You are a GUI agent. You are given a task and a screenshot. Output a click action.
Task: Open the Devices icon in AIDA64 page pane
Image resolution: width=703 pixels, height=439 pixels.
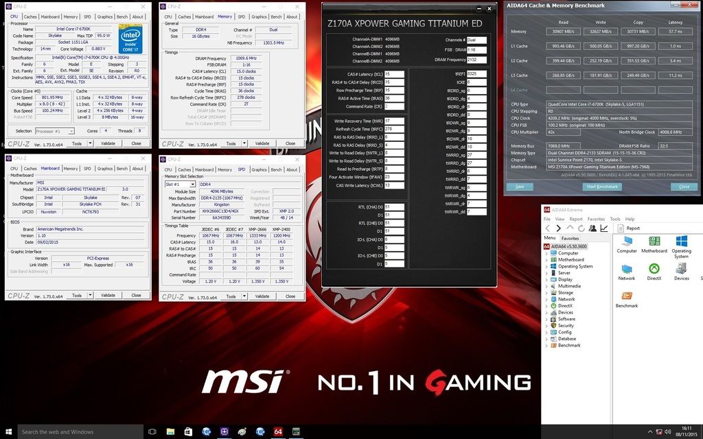click(x=682, y=272)
